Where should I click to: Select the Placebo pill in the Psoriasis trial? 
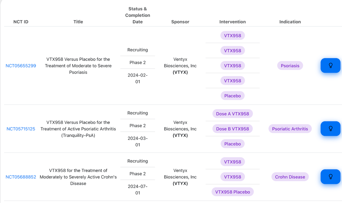232,95
